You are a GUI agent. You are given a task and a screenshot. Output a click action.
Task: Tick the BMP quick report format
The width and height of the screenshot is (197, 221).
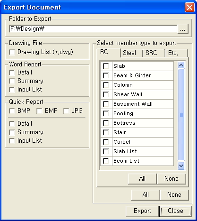(x=12, y=111)
